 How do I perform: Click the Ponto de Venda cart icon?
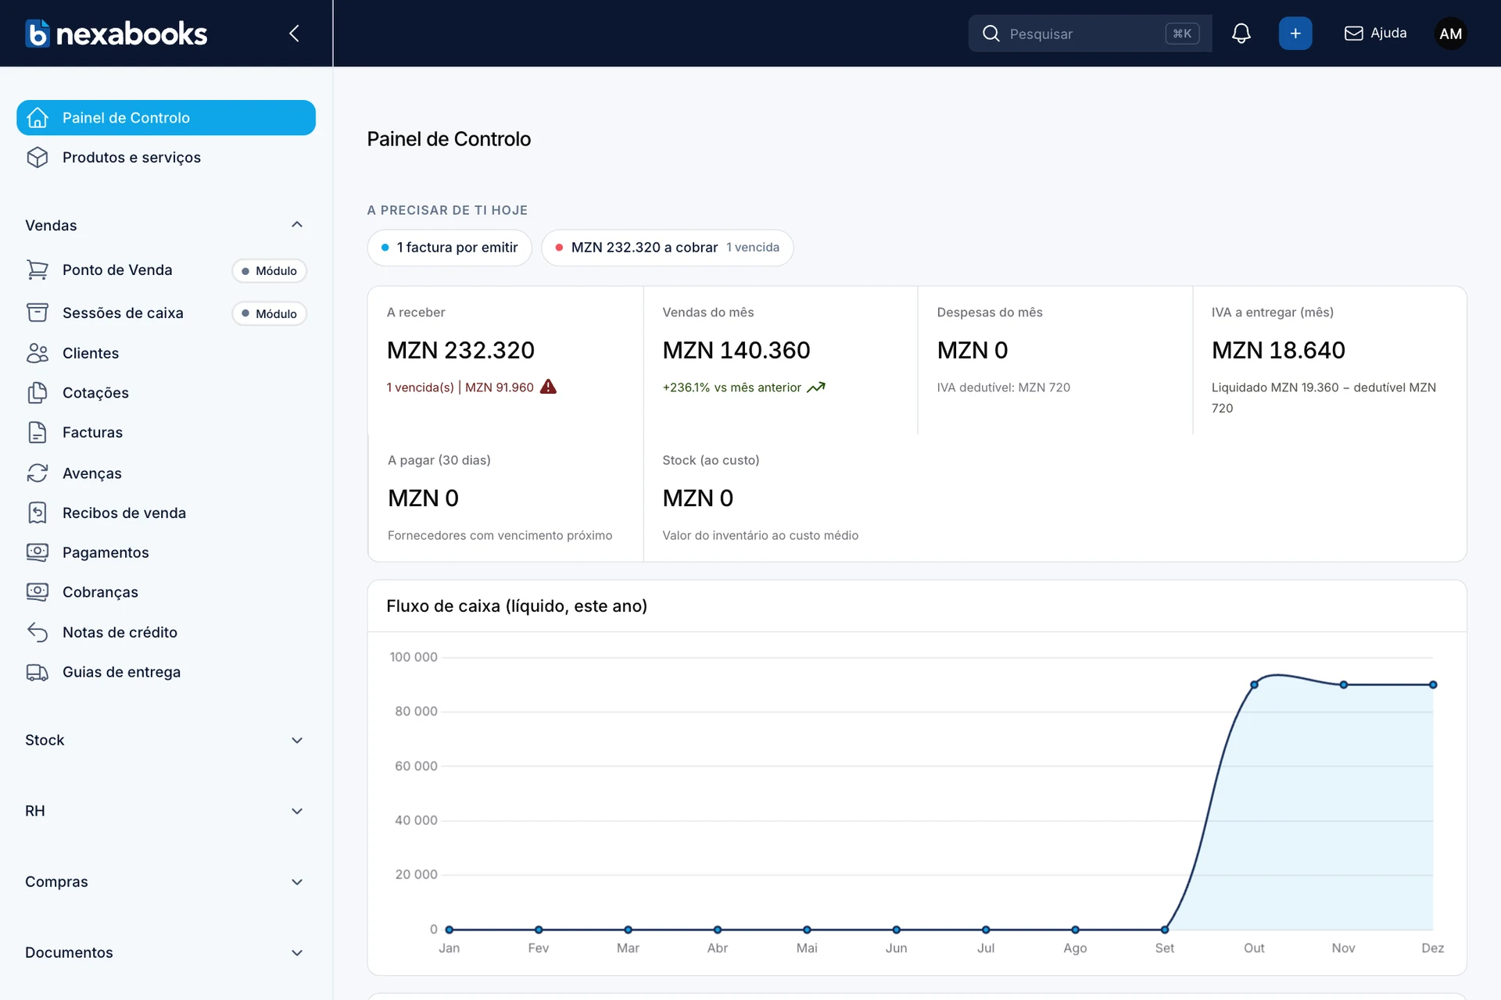38,270
